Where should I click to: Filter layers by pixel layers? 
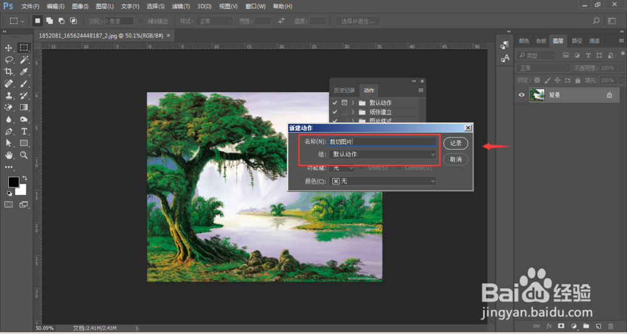tap(566, 56)
